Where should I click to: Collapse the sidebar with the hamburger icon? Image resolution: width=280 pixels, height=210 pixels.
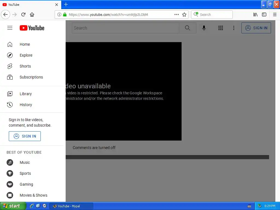point(10,28)
